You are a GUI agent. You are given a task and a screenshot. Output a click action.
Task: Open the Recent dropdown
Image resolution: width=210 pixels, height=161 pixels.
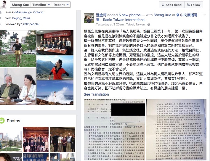pos(61,5)
